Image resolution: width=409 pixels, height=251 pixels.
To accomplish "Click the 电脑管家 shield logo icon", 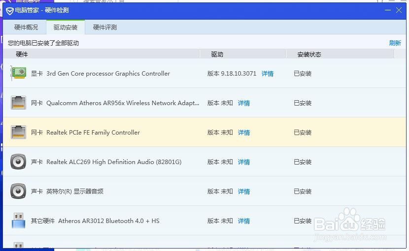I will (x=10, y=11).
